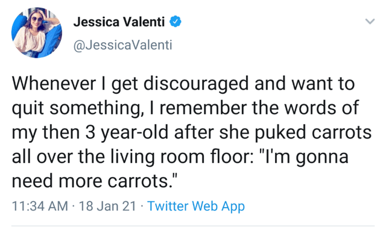Select the 18 Jan 21 date

click(107, 206)
